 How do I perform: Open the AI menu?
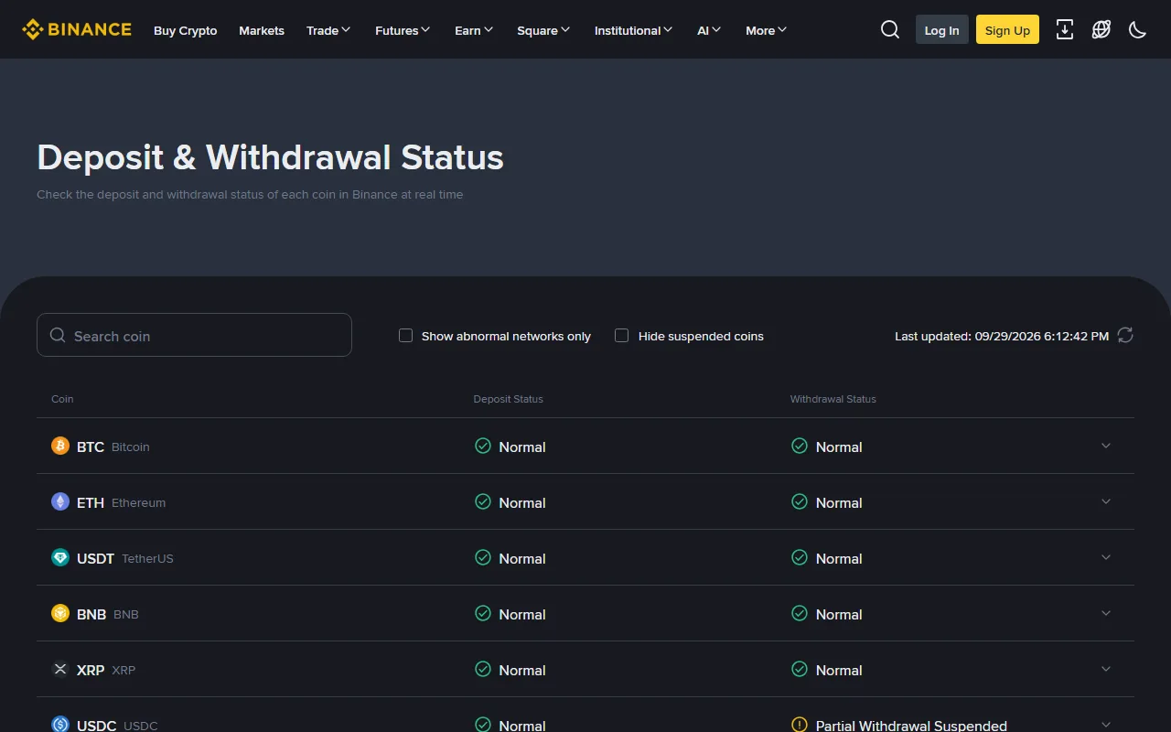pyautogui.click(x=709, y=30)
